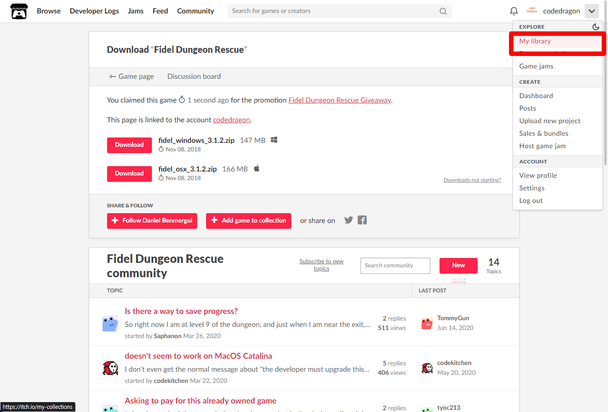The width and height of the screenshot is (608, 412).
Task: Open Asking to pay for owned game topic
Action: (x=200, y=401)
